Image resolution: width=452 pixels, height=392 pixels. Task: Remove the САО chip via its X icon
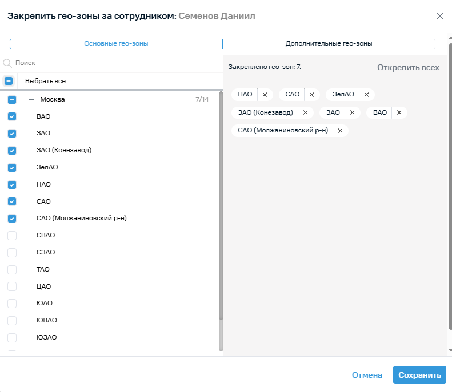pyautogui.click(x=311, y=95)
